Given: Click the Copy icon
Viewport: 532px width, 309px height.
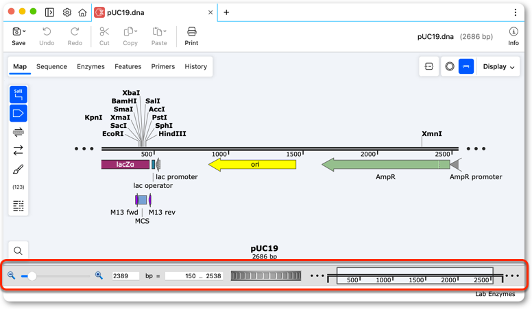Looking at the screenshot, I should point(128,32).
